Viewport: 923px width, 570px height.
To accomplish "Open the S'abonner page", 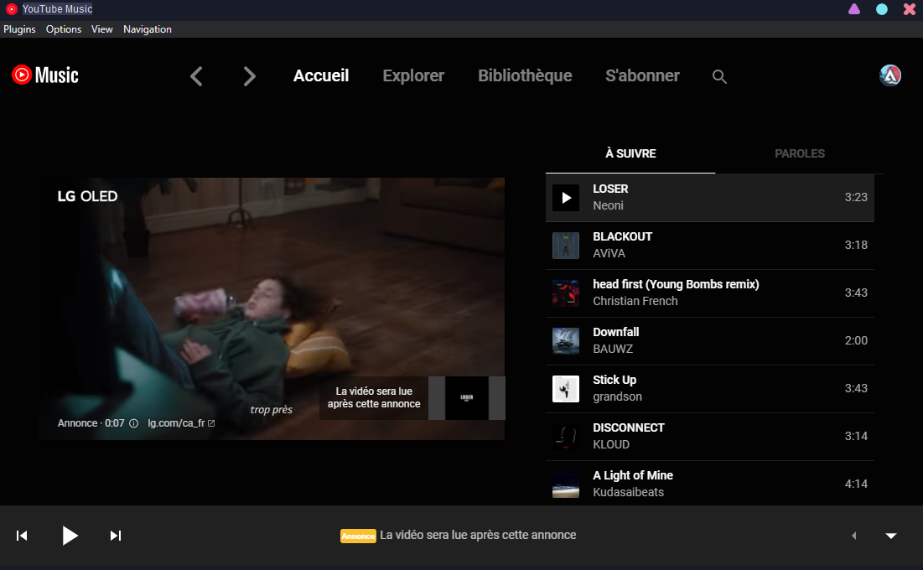I will pyautogui.click(x=642, y=76).
